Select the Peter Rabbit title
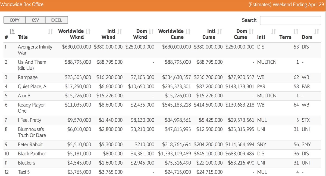 click(x=30, y=144)
